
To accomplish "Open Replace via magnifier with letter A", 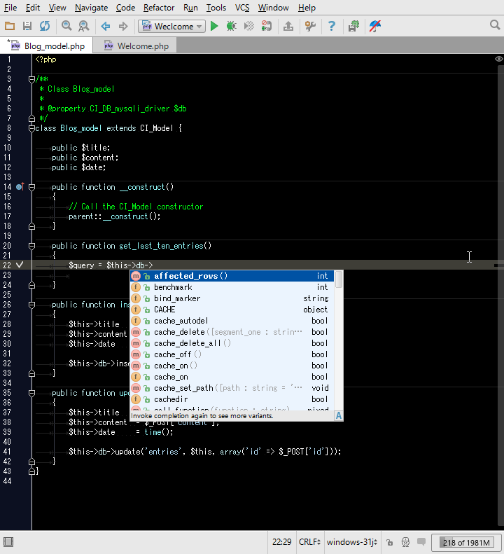I will click(84, 26).
